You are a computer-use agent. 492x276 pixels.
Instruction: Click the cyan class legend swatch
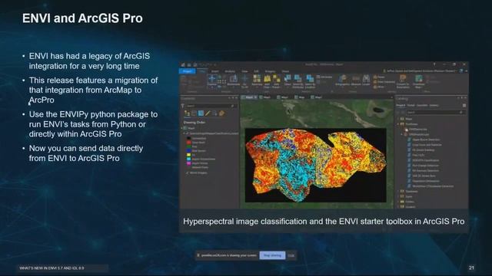click(x=188, y=159)
